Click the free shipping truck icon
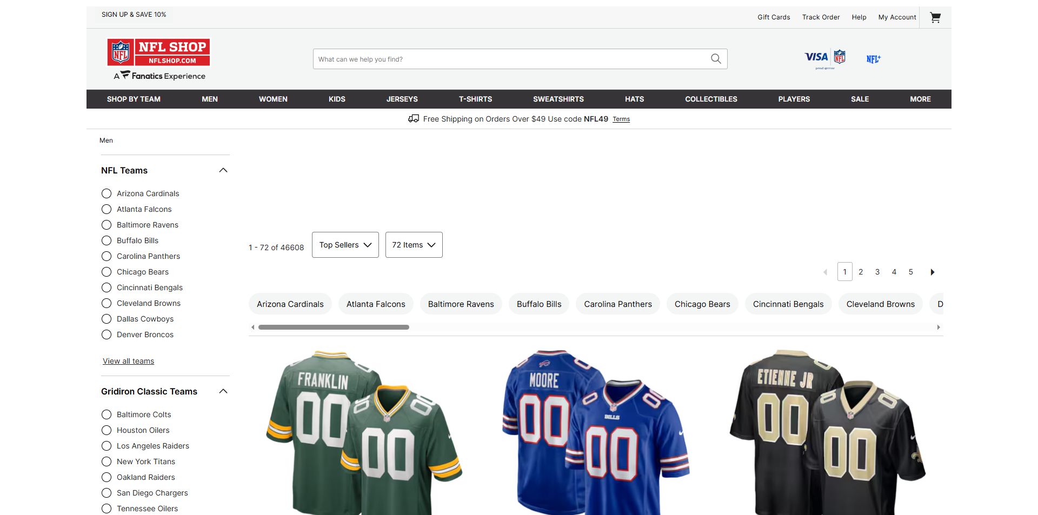Image resolution: width=1038 pixels, height=515 pixels. [414, 118]
